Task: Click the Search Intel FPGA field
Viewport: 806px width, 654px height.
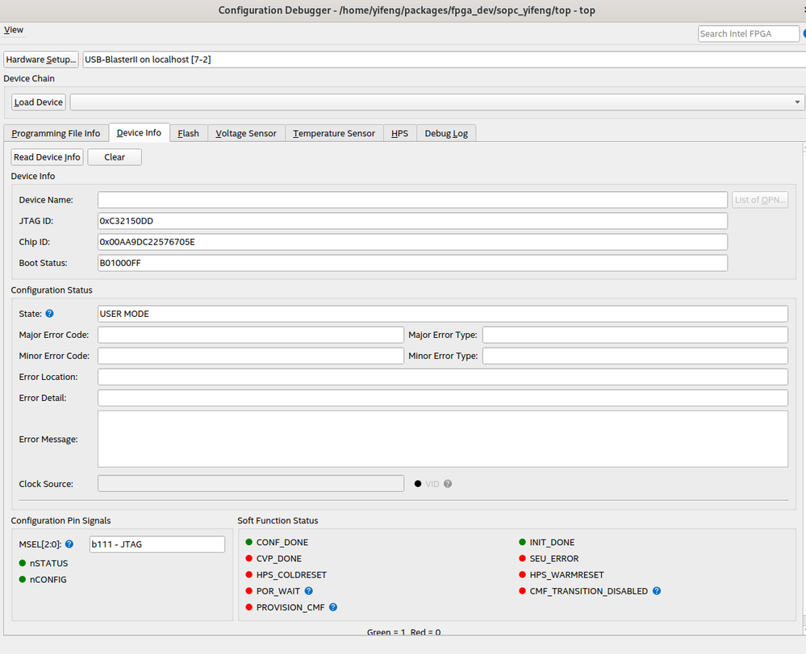Action: pos(748,34)
